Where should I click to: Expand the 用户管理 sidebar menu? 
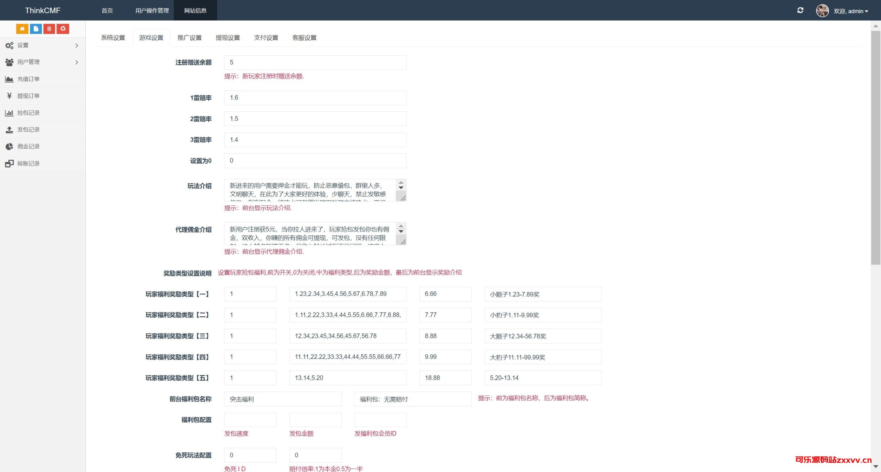(x=41, y=62)
